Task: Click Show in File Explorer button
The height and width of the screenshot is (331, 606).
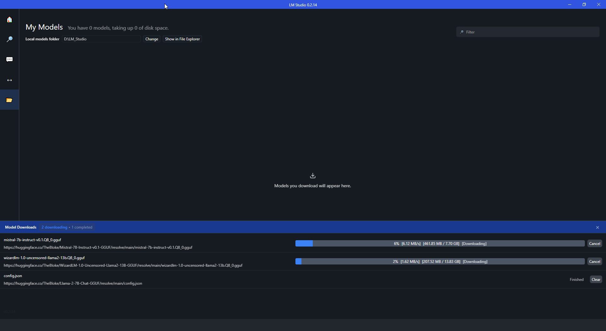Action: point(182,39)
